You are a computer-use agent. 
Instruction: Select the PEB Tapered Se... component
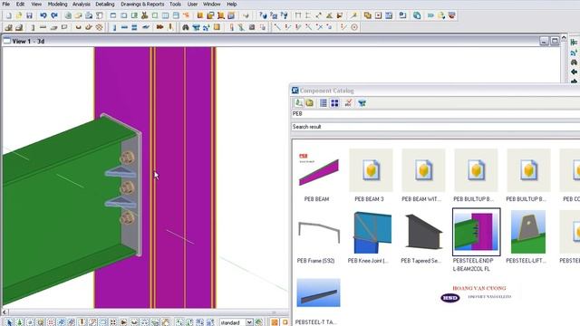[x=423, y=232]
